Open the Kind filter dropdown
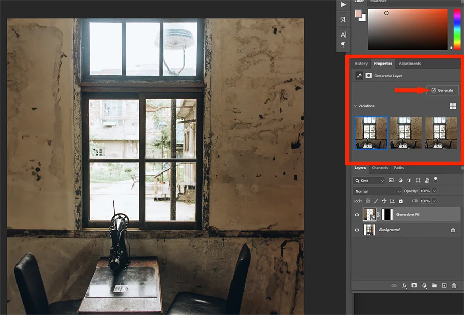This screenshot has height=315, width=464. pyautogui.click(x=369, y=180)
